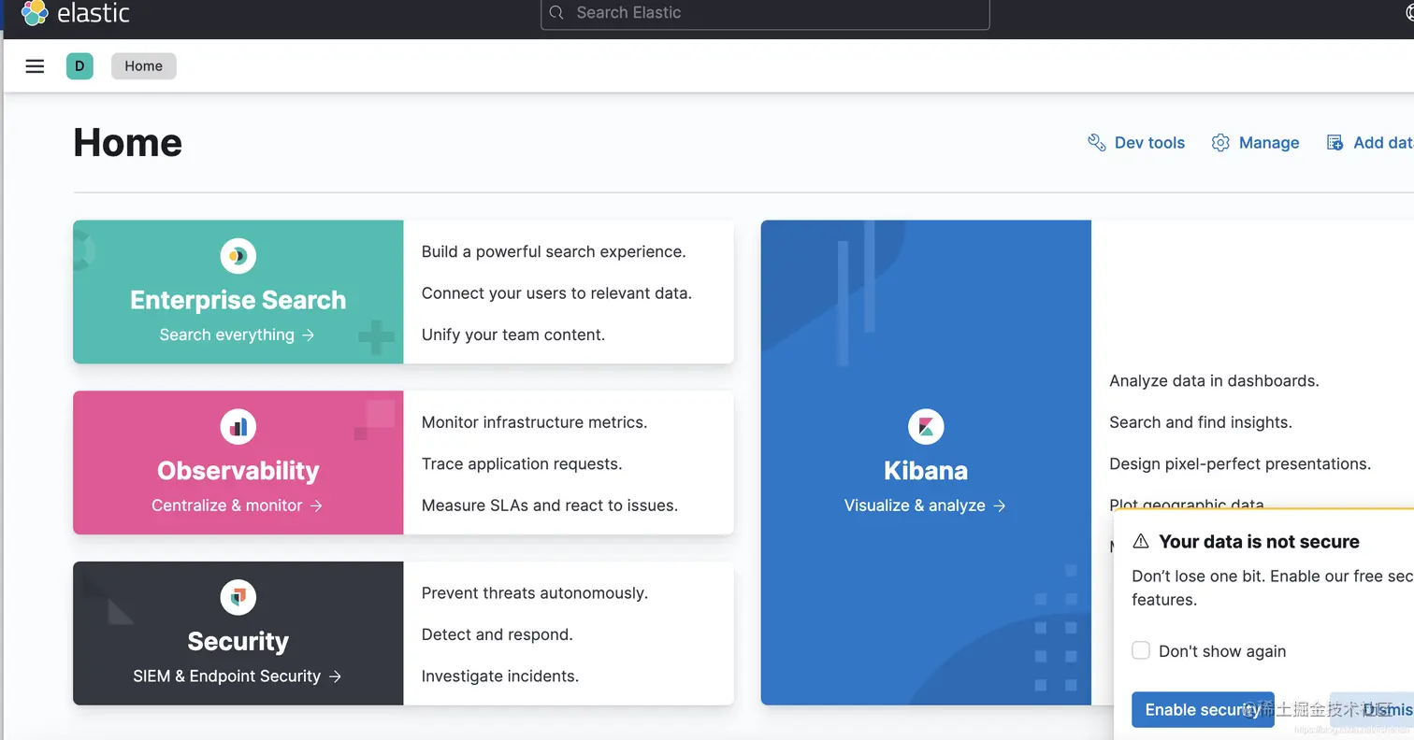Follow the Search everything link

tap(238, 334)
